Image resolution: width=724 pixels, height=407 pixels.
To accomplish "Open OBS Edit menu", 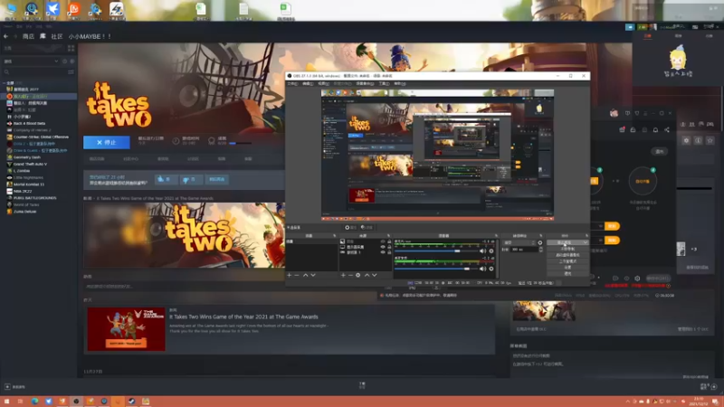I will (x=308, y=83).
